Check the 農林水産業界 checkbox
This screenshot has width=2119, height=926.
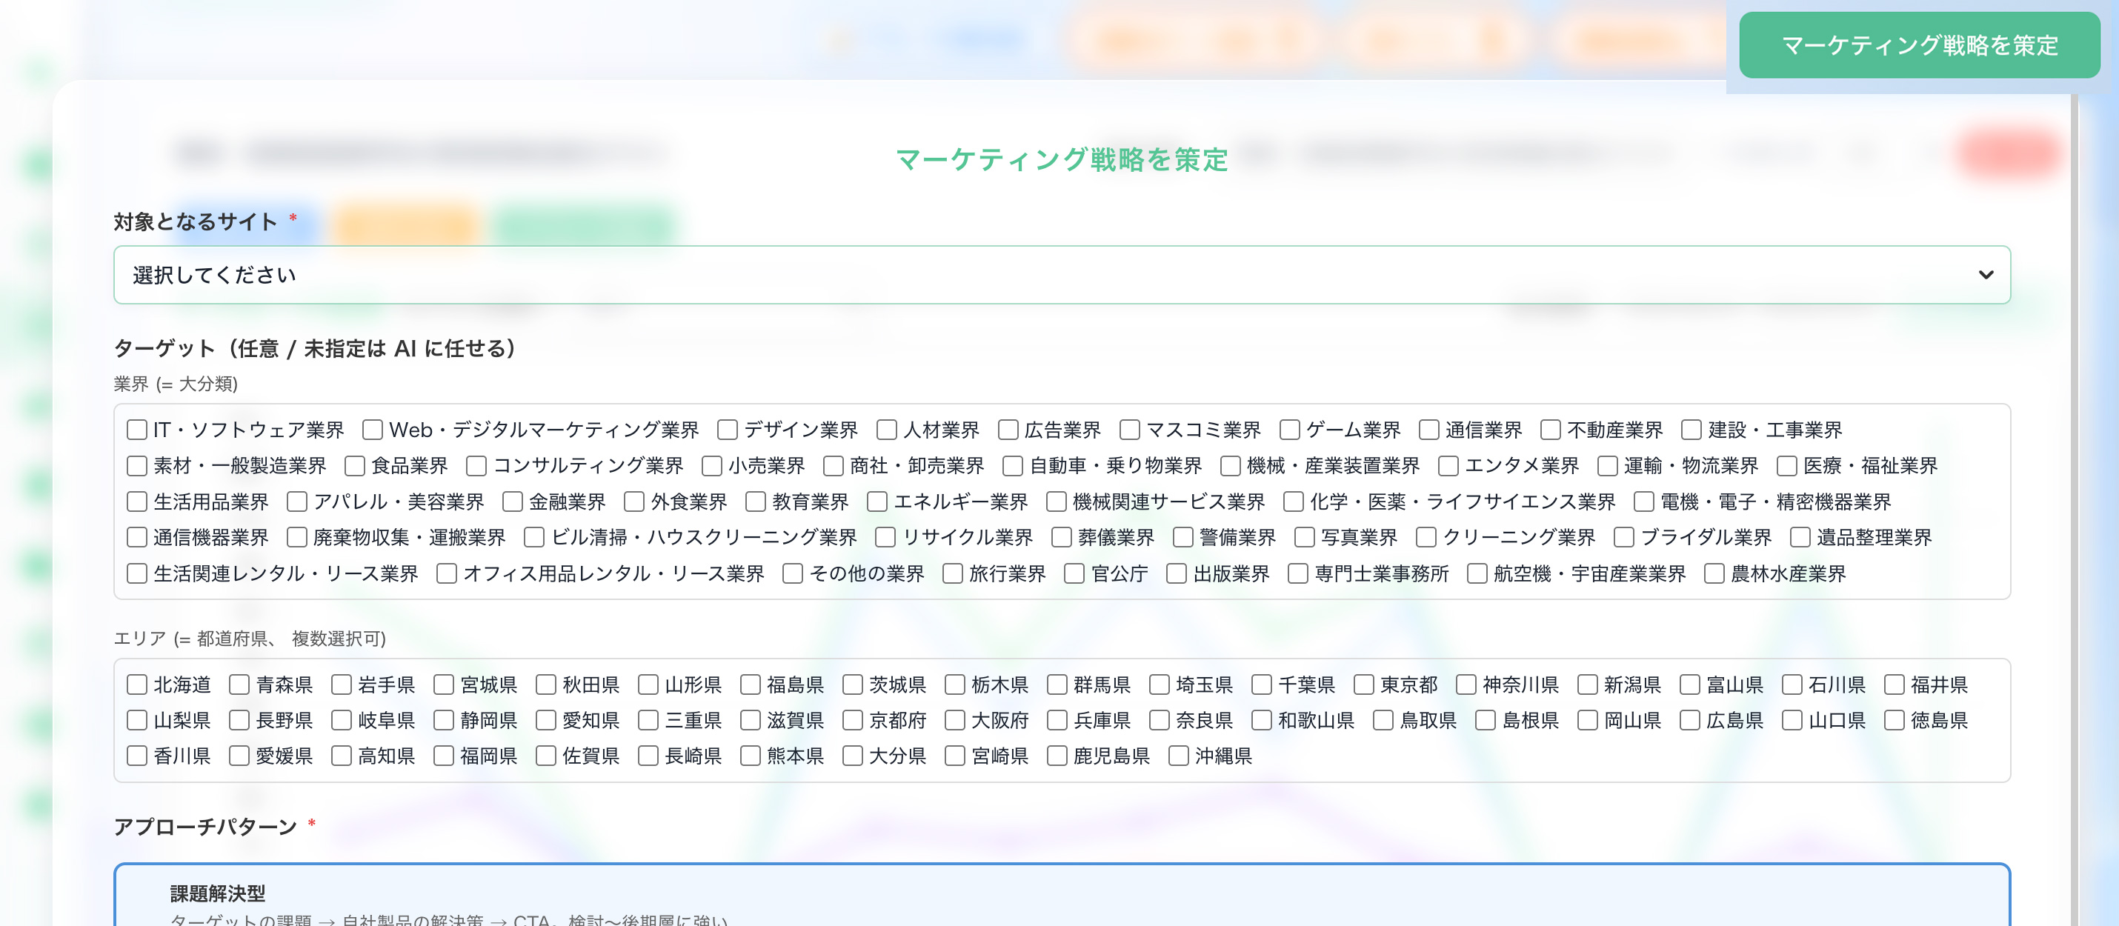point(1714,573)
